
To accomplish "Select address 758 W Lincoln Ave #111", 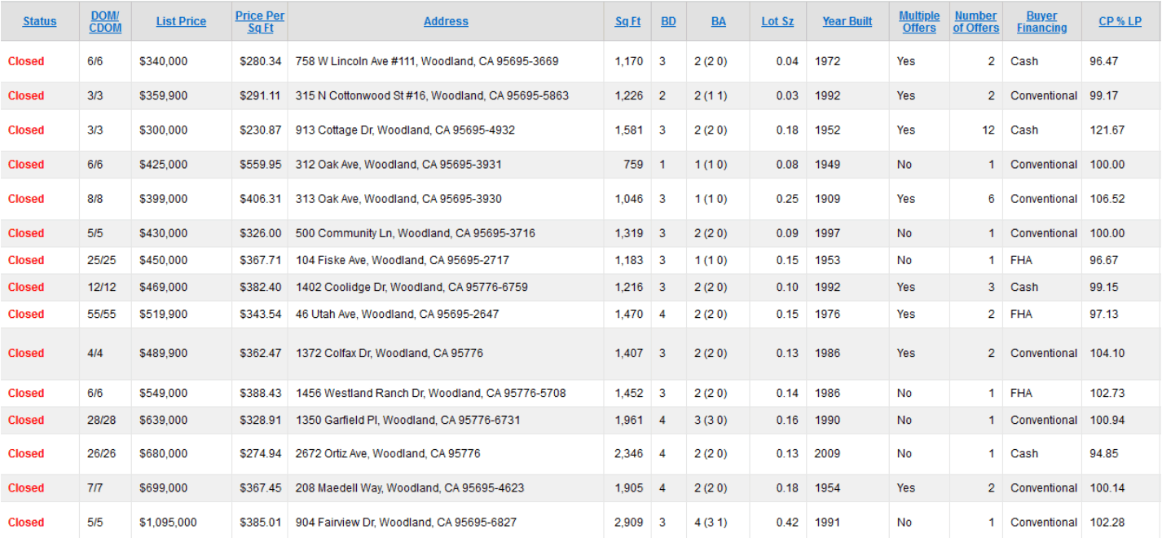I will coord(427,61).
